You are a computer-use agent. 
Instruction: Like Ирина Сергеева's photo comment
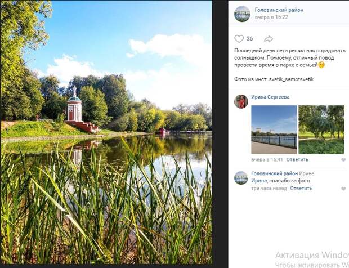343,160
